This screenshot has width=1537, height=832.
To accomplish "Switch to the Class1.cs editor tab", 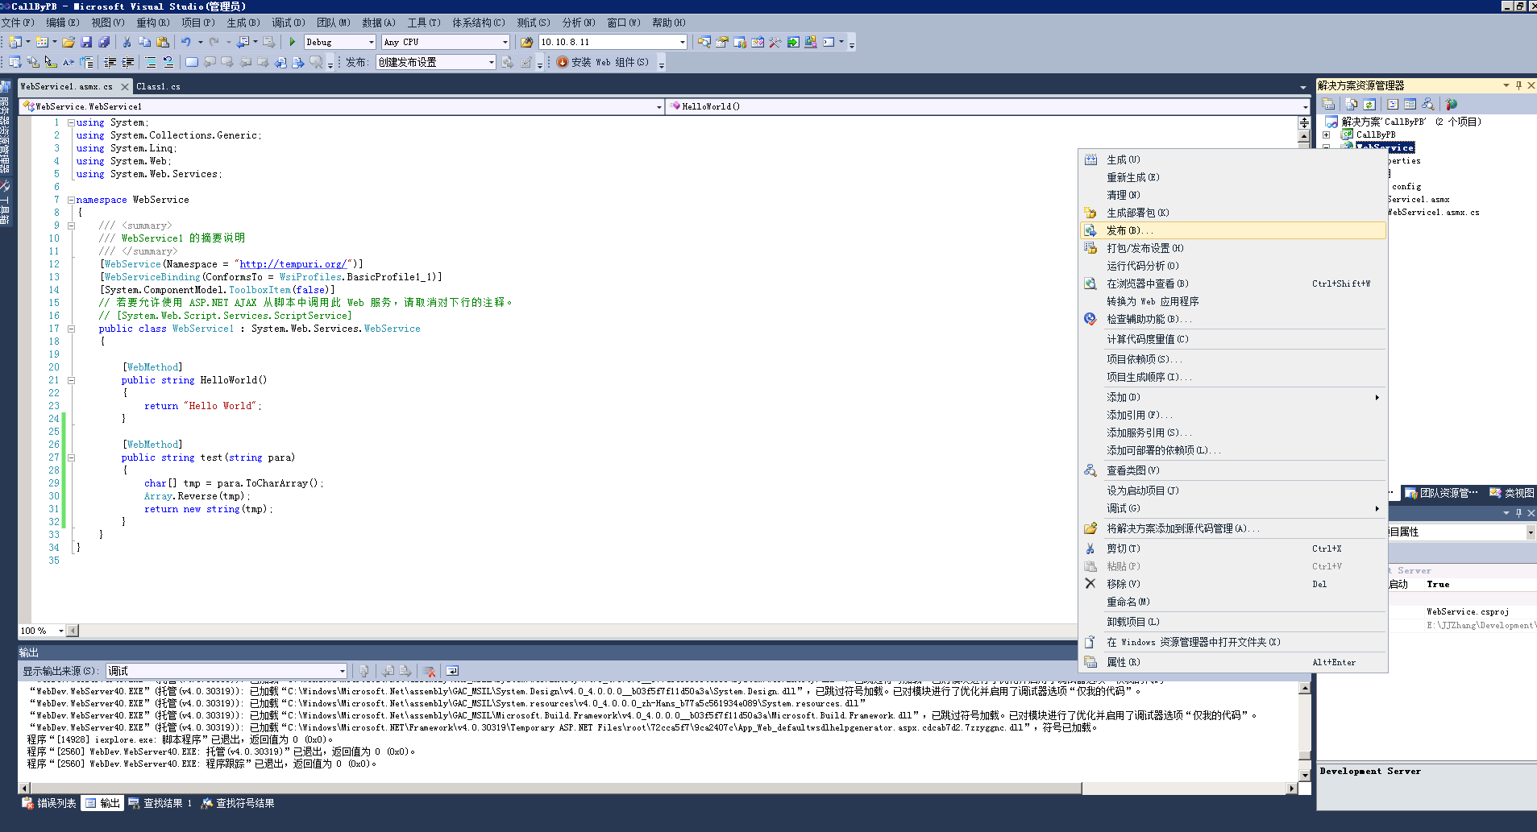I will tap(158, 86).
